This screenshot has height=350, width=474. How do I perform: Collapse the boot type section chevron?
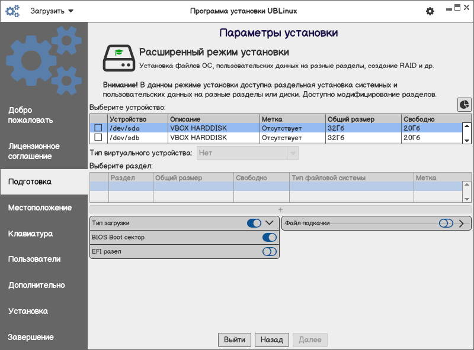point(270,223)
